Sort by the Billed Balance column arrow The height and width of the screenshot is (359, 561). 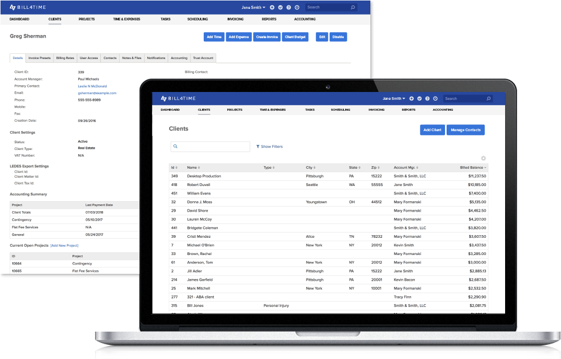(485, 167)
